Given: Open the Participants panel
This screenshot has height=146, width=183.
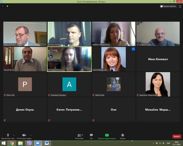Looking at the screenshot, I should [79, 136].
